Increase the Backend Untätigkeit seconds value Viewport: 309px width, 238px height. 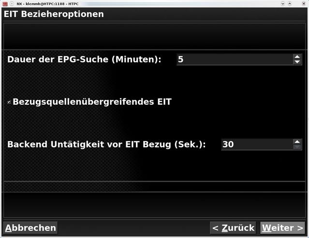(x=297, y=142)
